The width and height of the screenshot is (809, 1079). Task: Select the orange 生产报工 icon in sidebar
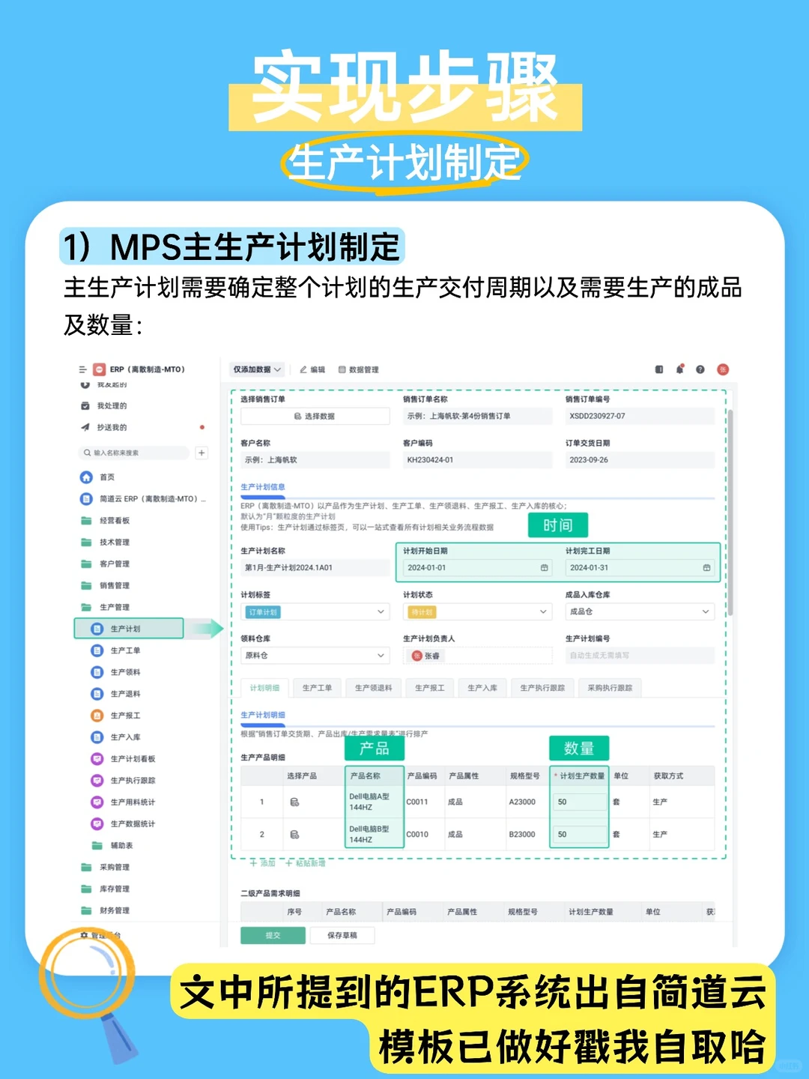pyautogui.click(x=97, y=715)
